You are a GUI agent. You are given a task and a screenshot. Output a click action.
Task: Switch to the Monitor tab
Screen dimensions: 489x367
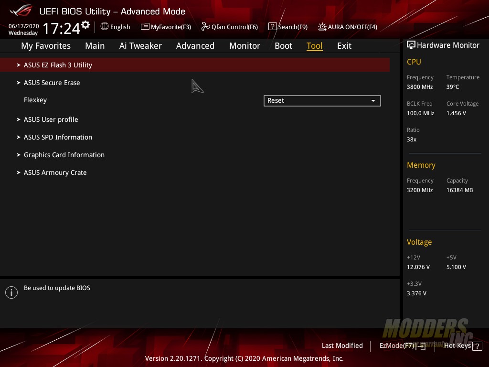[x=244, y=46]
